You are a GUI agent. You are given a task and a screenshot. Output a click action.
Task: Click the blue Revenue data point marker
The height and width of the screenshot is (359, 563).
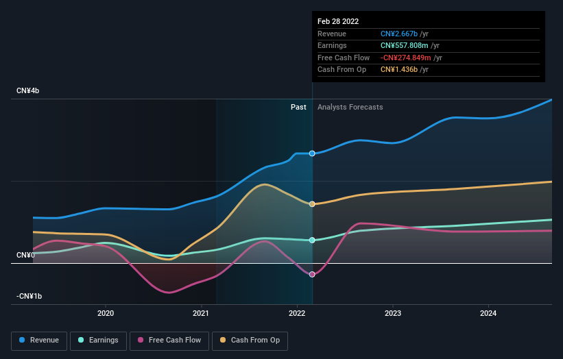pos(312,153)
